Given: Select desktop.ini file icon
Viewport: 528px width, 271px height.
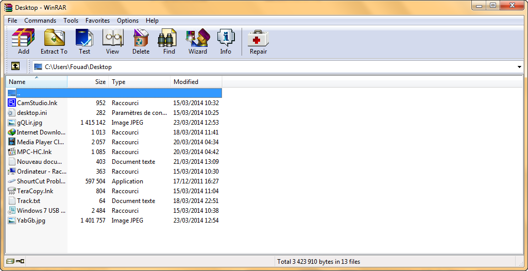Looking at the screenshot, I should [x=12, y=112].
